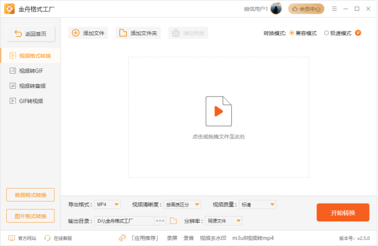
Task: Maximize the application window
Action: (x=357, y=9)
